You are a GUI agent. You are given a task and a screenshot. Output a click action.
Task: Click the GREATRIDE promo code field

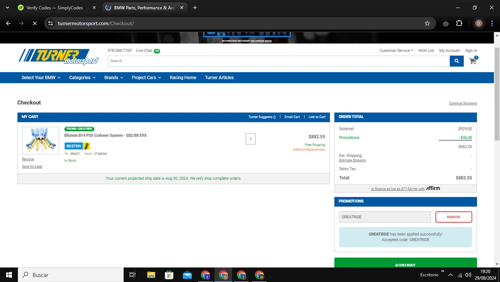(x=385, y=217)
